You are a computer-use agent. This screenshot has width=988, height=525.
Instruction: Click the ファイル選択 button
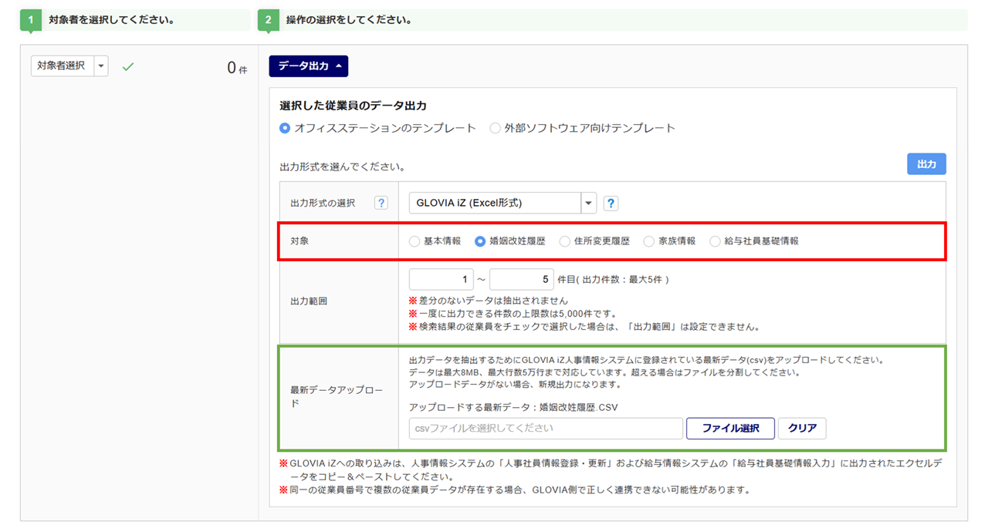coord(730,429)
